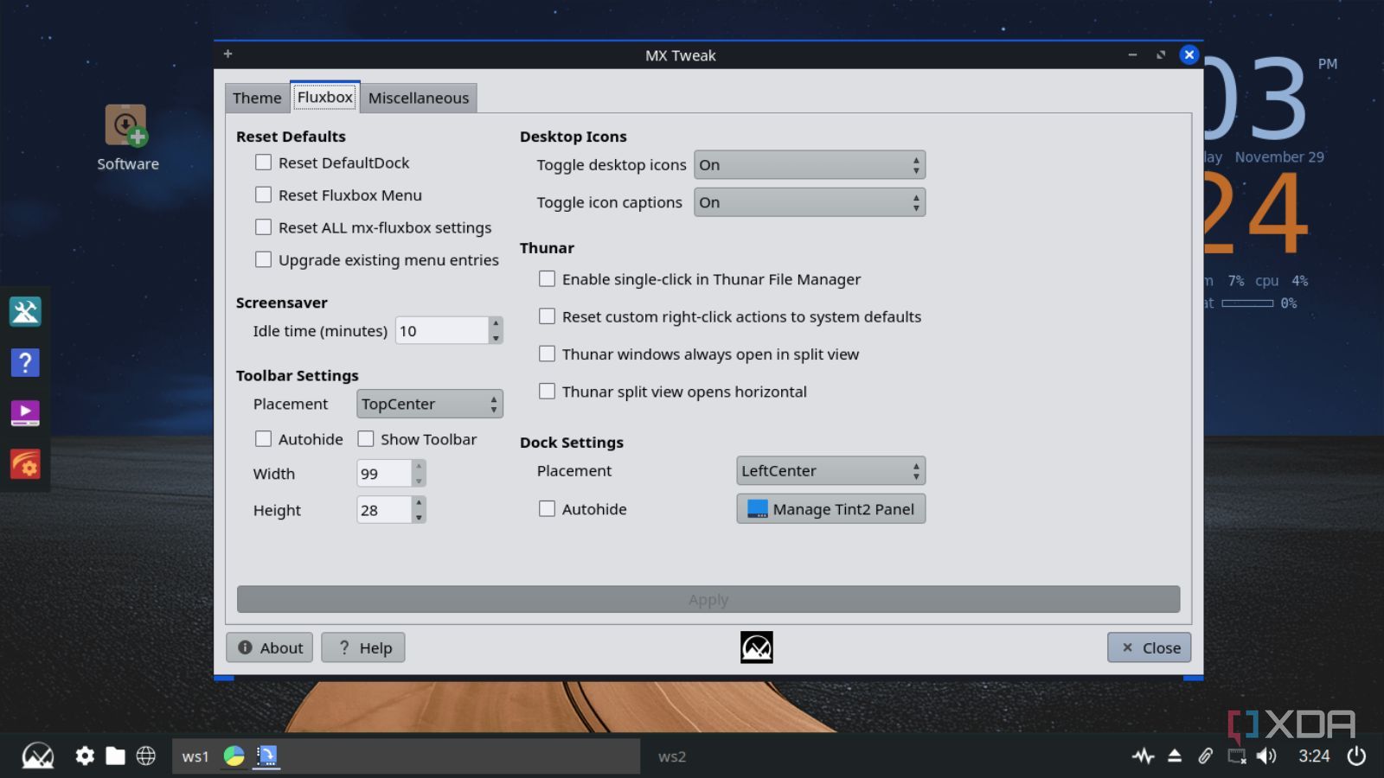Switch to the Theme tab

click(x=257, y=99)
